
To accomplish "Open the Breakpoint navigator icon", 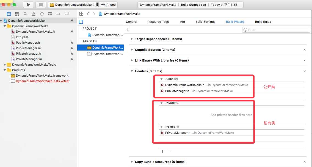I will click(x=58, y=14).
